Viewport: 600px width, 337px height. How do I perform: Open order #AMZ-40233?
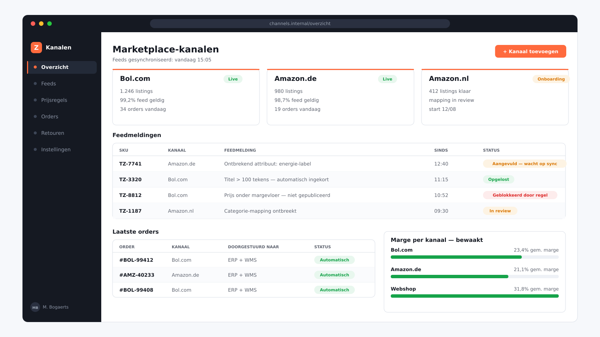137,275
